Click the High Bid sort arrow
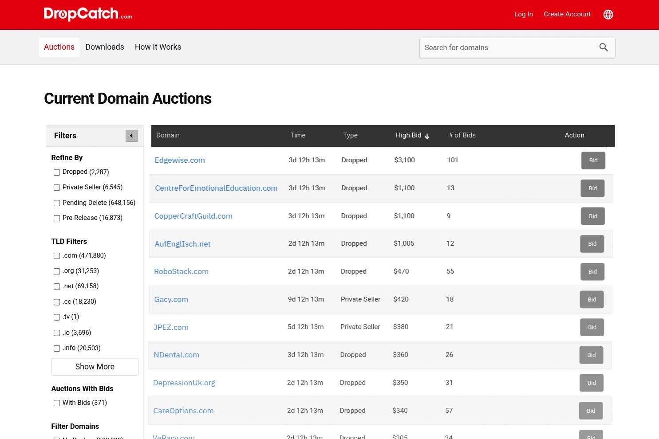Viewport: 659px width, 439px height. point(427,136)
